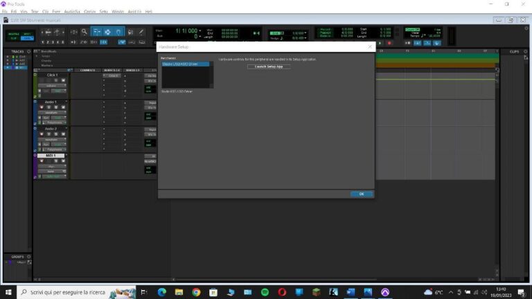Open the Track menu
This screenshot has width=532, height=299.
[x=34, y=12]
